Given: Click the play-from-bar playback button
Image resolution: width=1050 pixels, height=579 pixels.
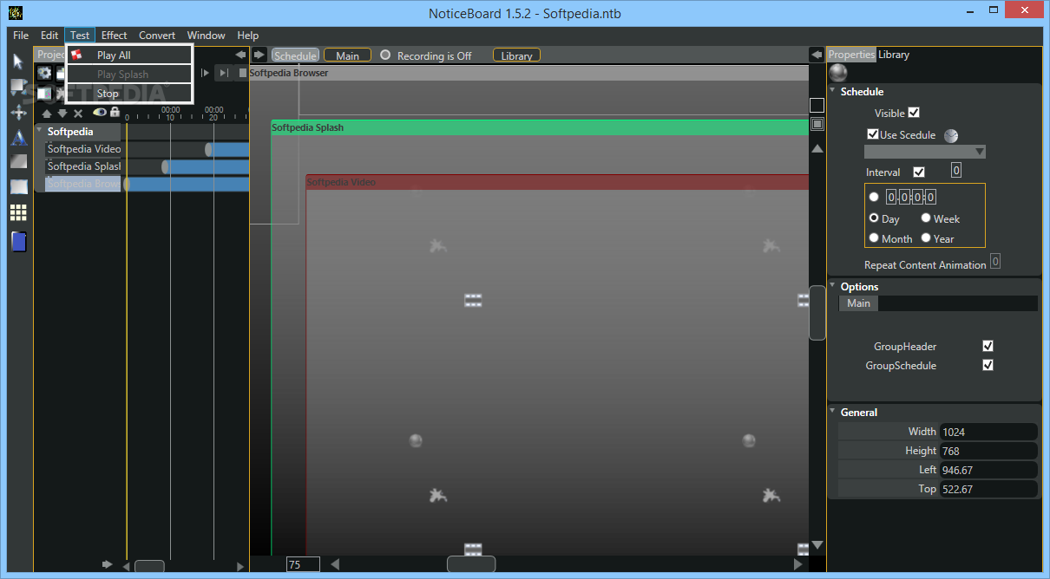Looking at the screenshot, I should click(206, 73).
